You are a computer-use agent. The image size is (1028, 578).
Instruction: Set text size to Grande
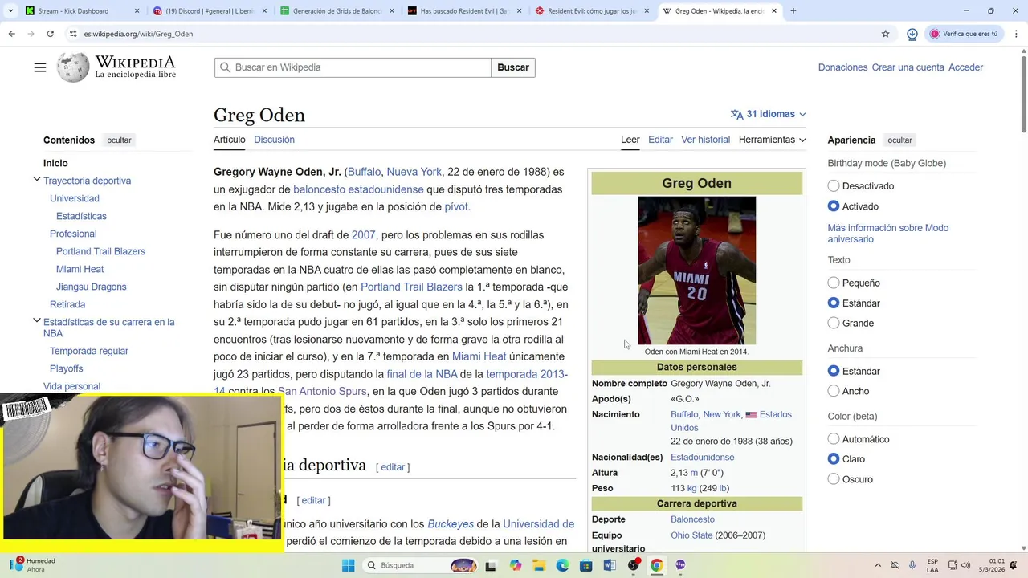click(x=834, y=323)
